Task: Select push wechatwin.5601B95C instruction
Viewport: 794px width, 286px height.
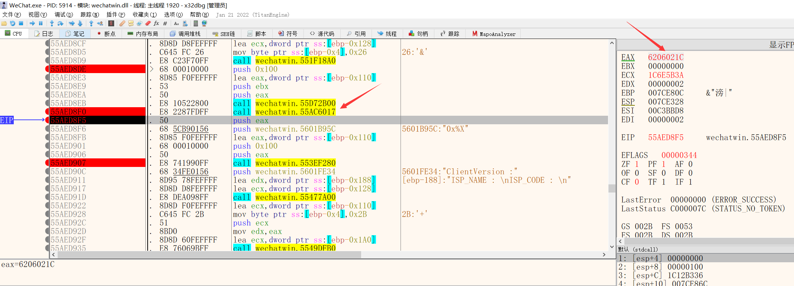Action: coord(285,129)
